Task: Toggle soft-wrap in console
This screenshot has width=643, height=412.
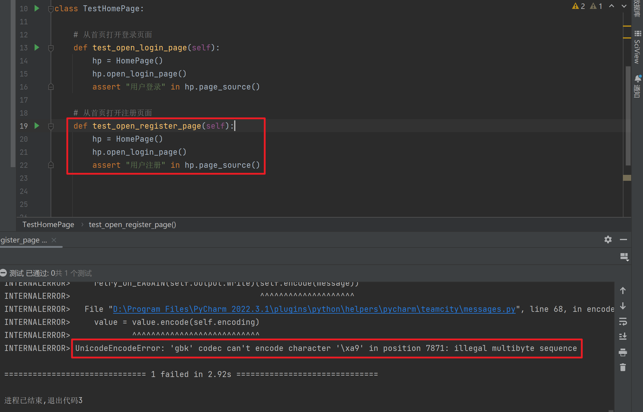Action: pos(623,321)
